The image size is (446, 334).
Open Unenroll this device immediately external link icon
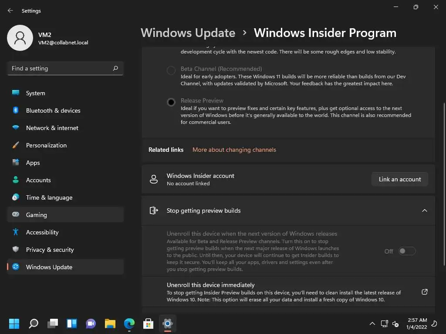(424, 292)
